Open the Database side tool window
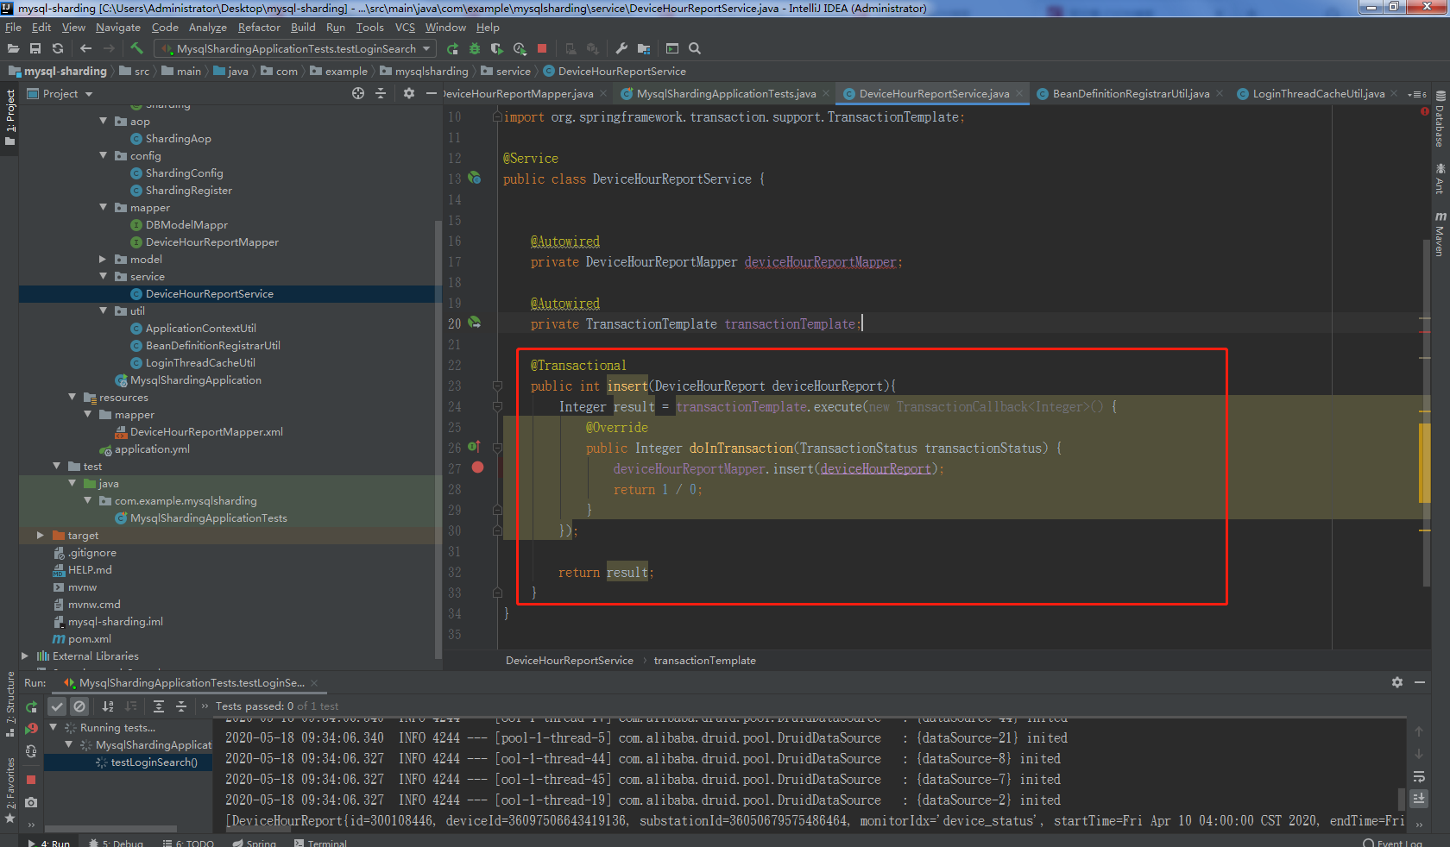The width and height of the screenshot is (1450, 847). point(1440,120)
